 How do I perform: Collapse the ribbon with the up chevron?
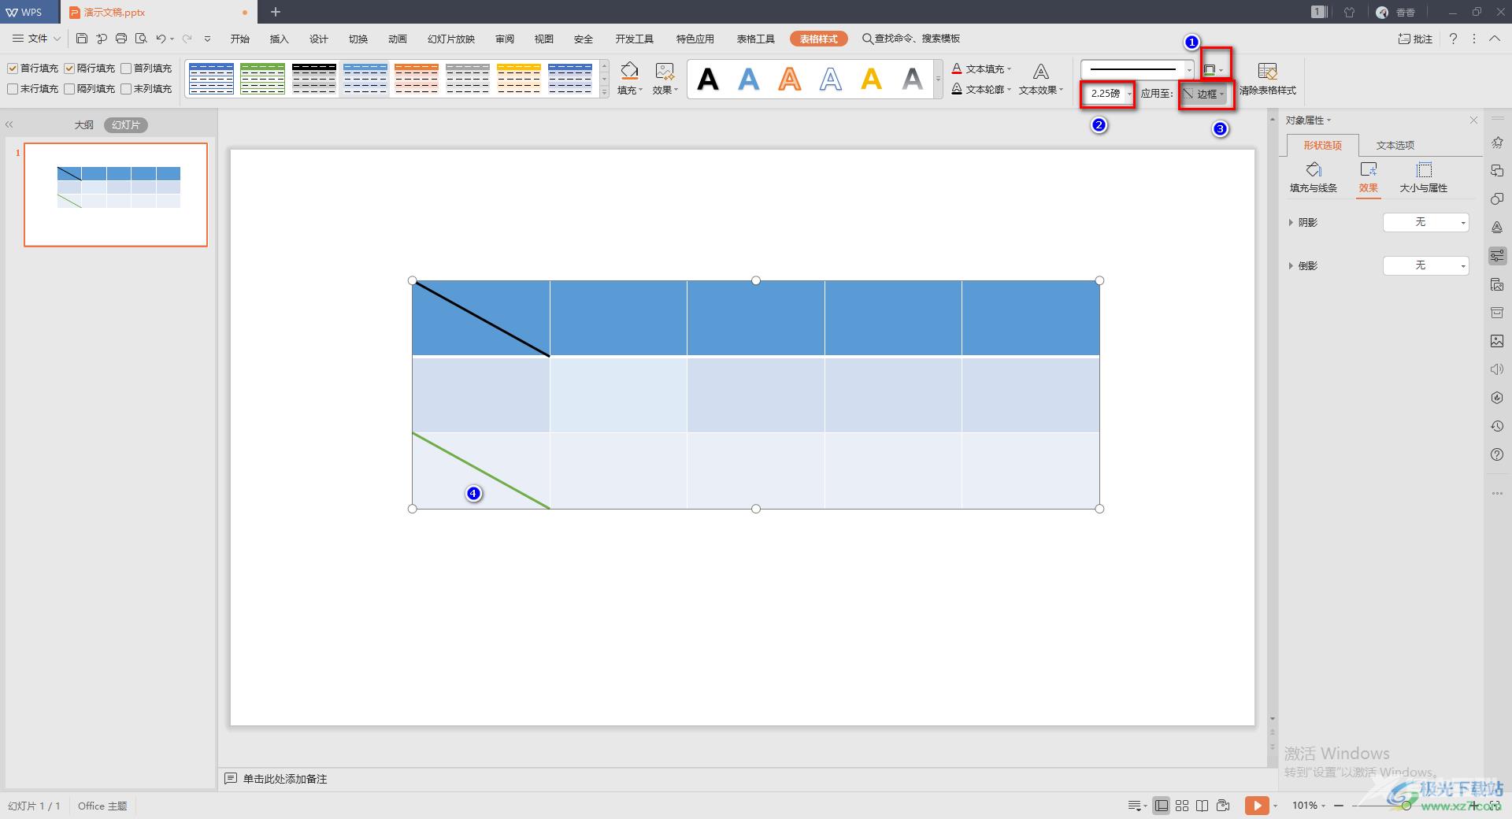pos(1494,39)
